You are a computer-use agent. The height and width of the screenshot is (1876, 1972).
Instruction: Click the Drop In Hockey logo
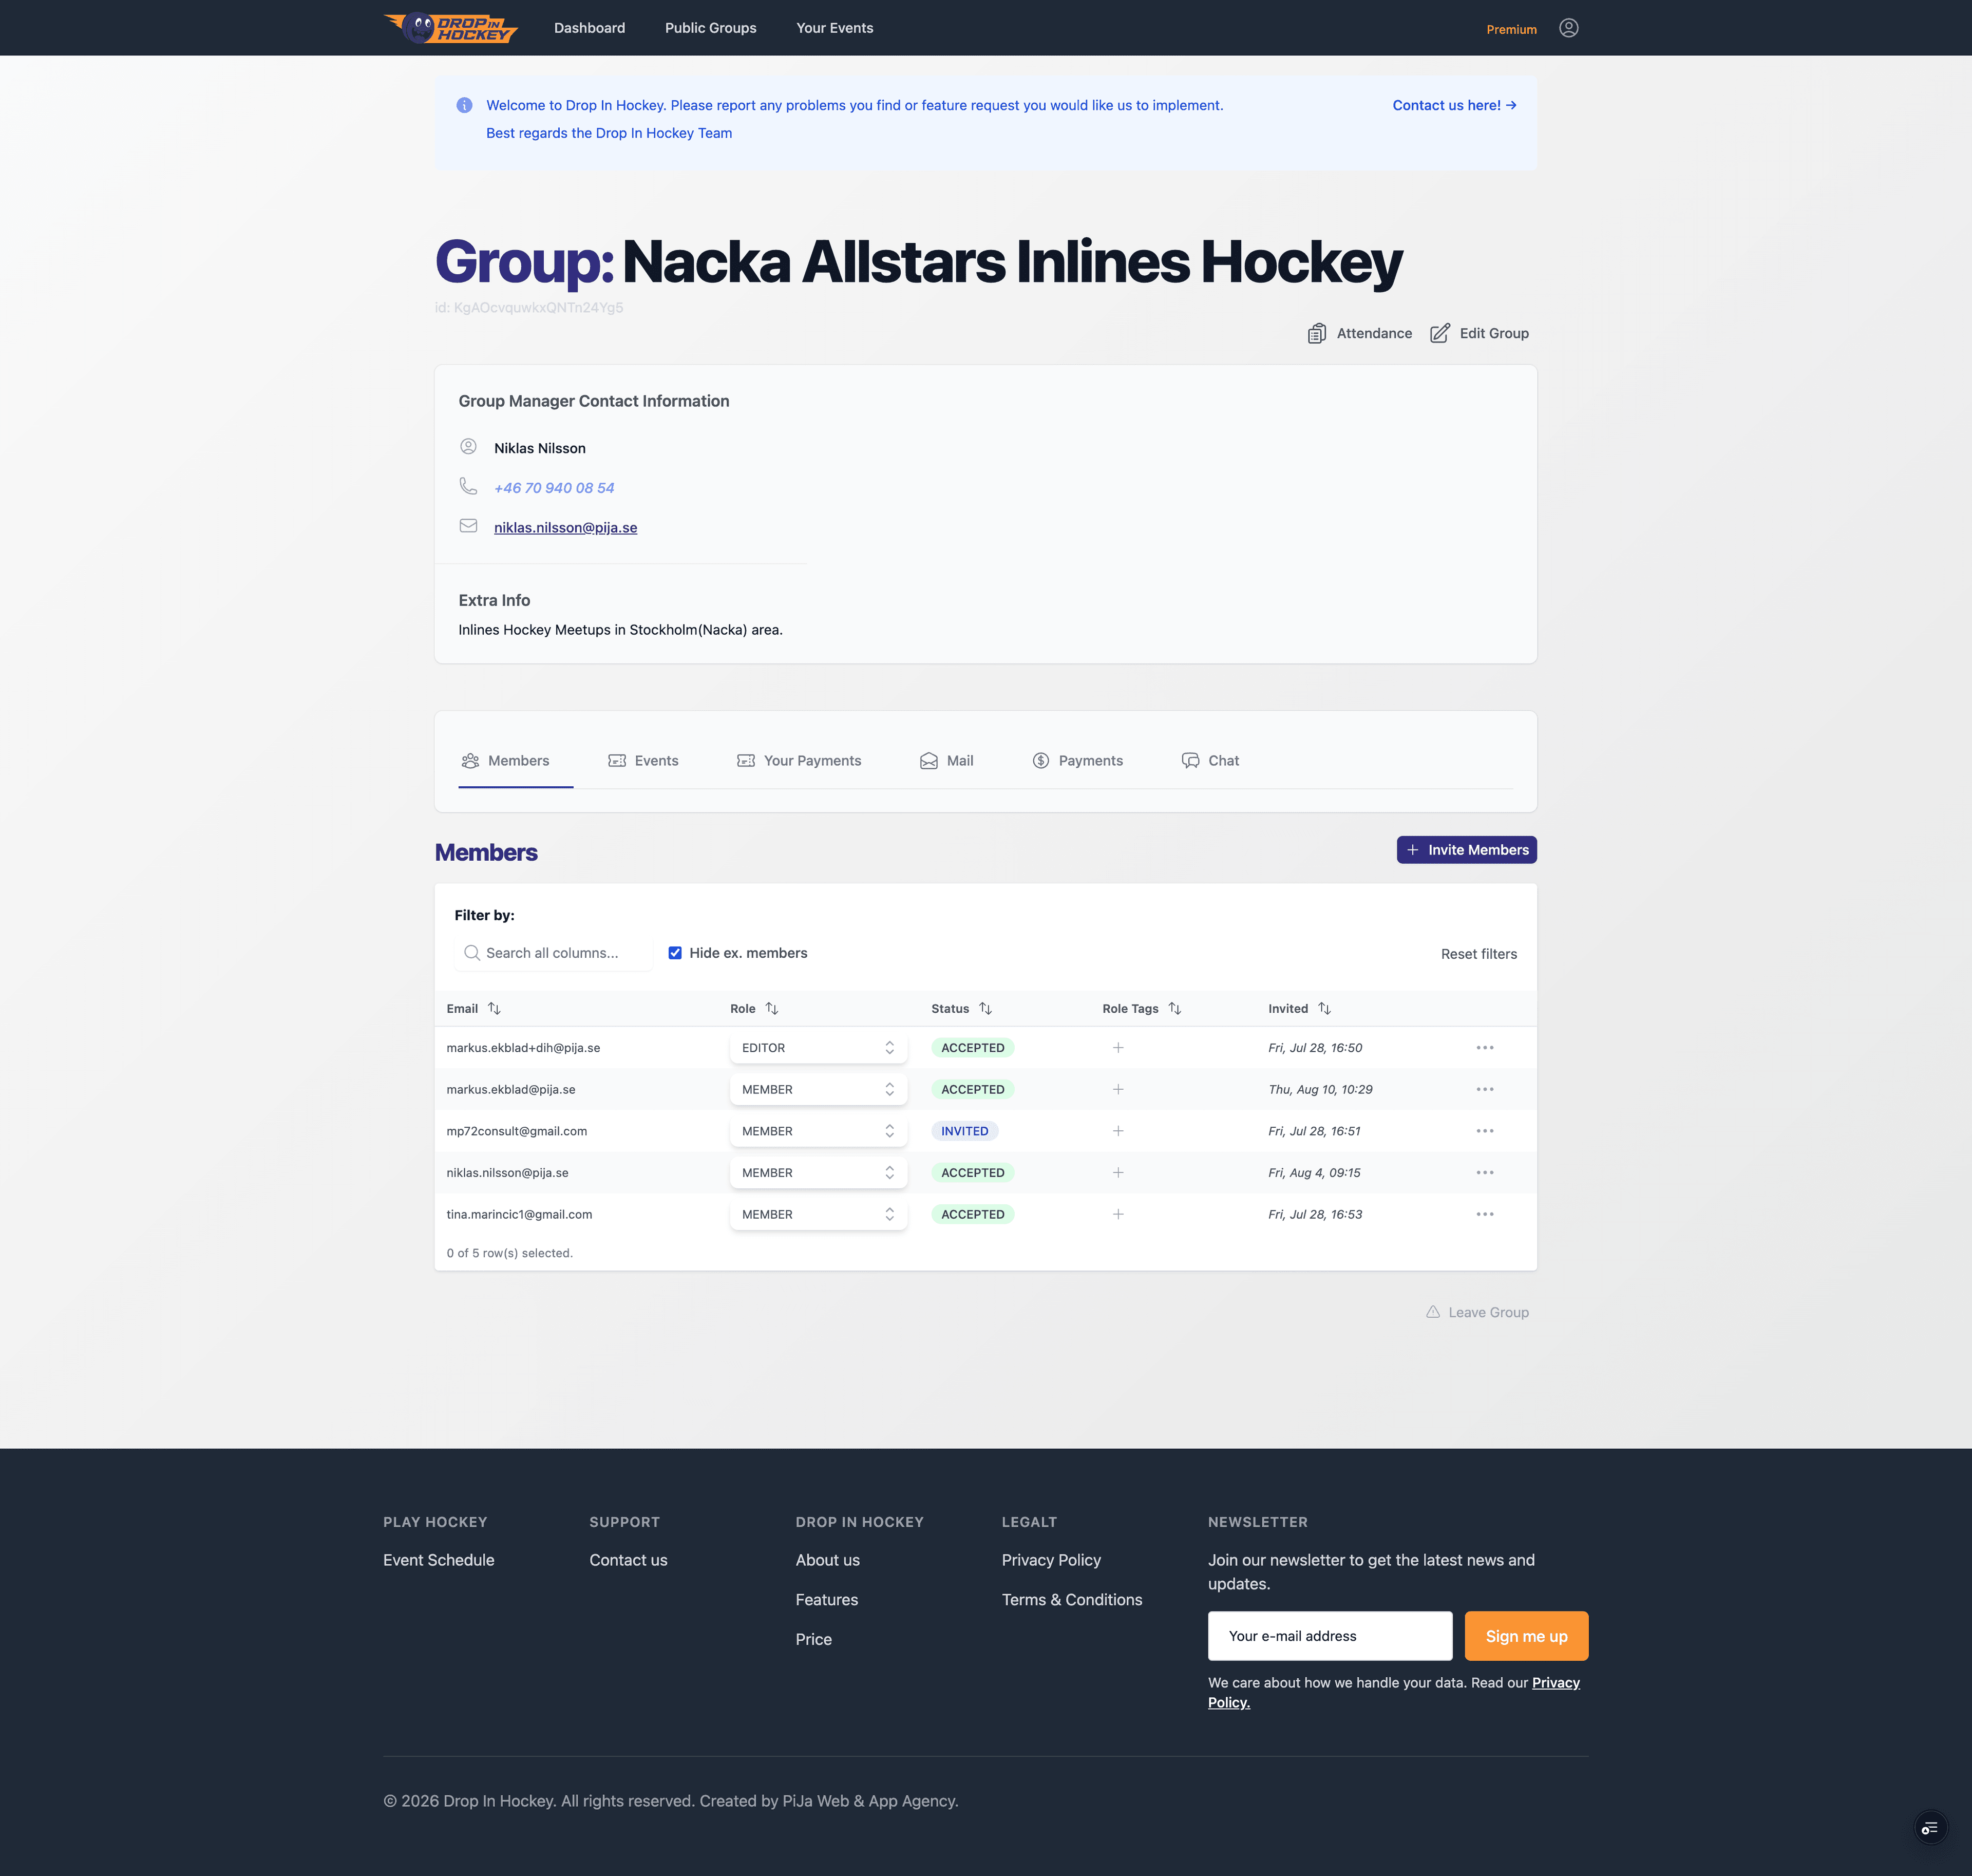pos(451,28)
